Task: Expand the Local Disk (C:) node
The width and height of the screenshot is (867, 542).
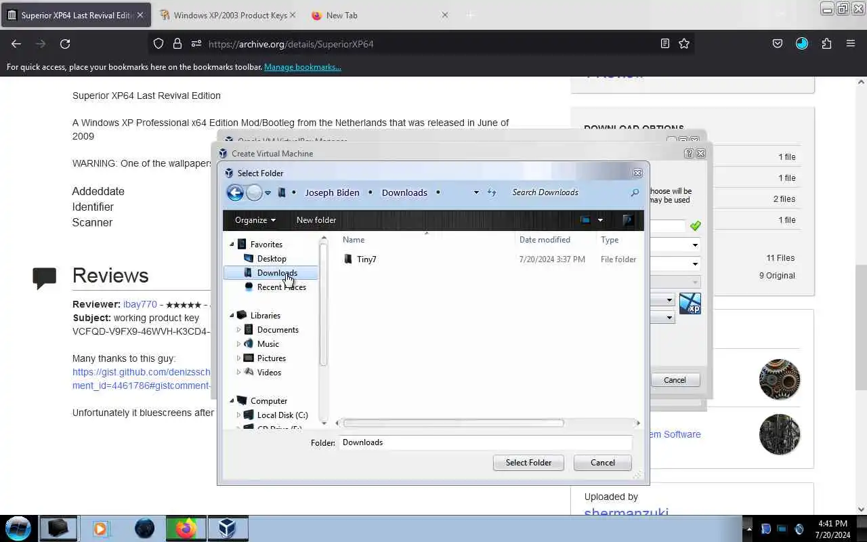Action: 238,415
